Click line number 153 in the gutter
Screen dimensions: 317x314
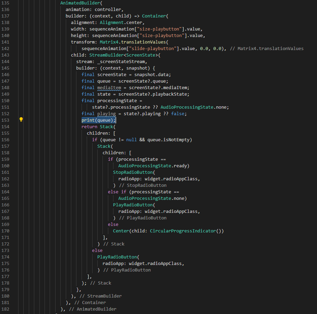click(x=5, y=120)
